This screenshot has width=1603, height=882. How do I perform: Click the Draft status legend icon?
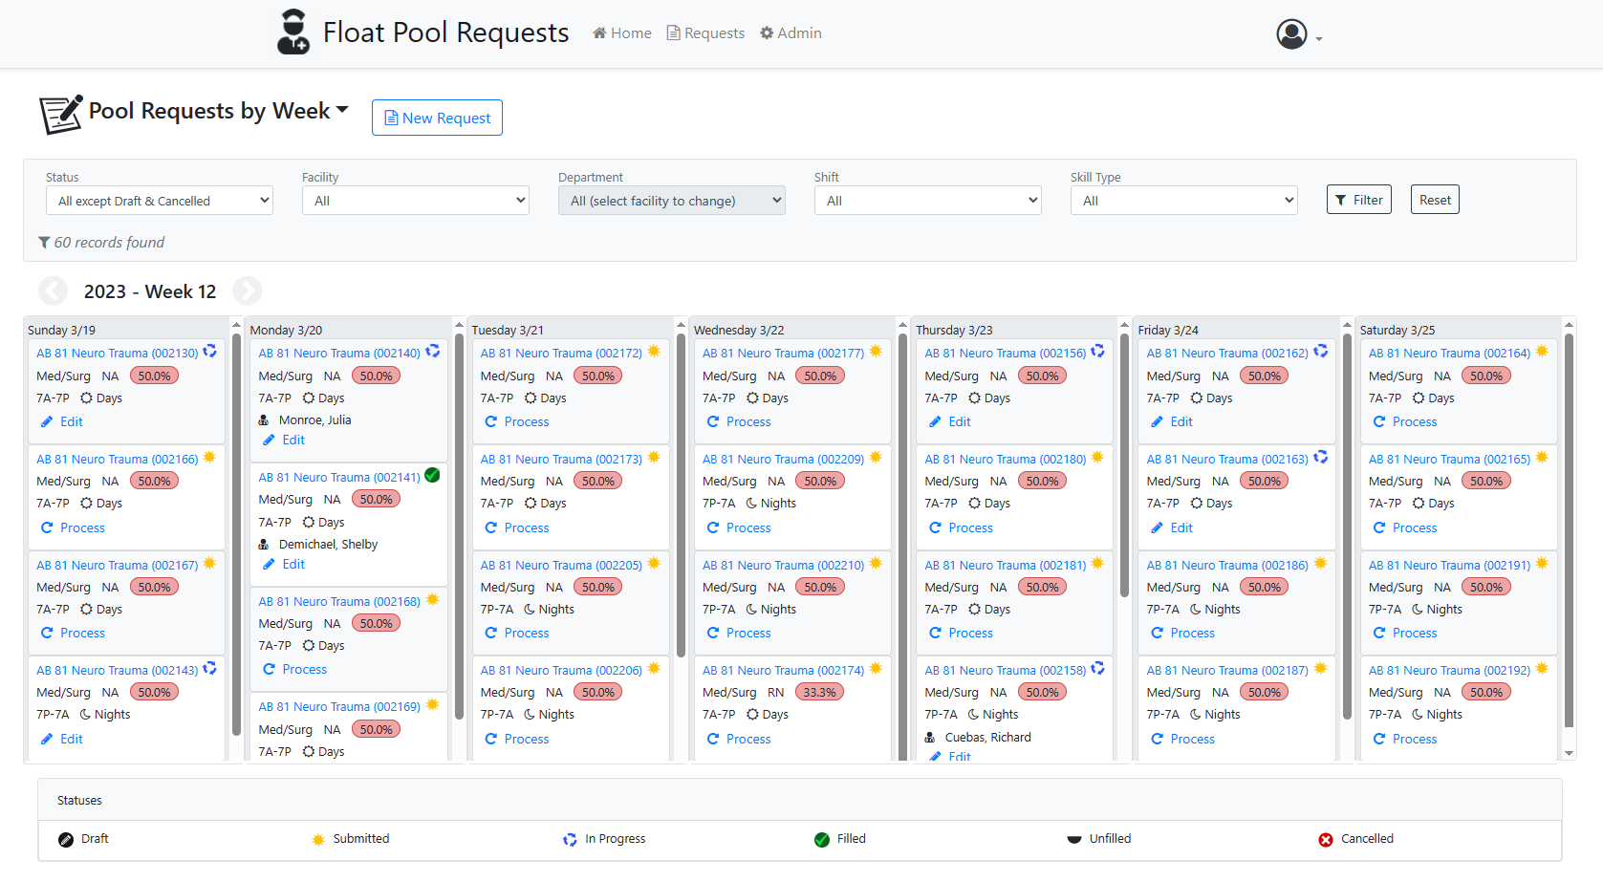click(x=66, y=840)
